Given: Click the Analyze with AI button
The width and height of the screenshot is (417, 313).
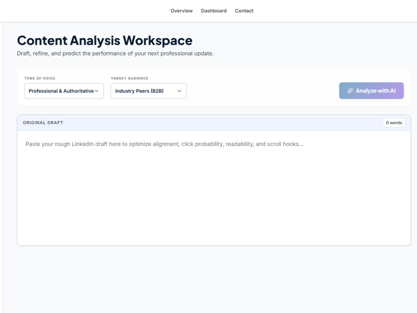Looking at the screenshot, I should tap(371, 91).
